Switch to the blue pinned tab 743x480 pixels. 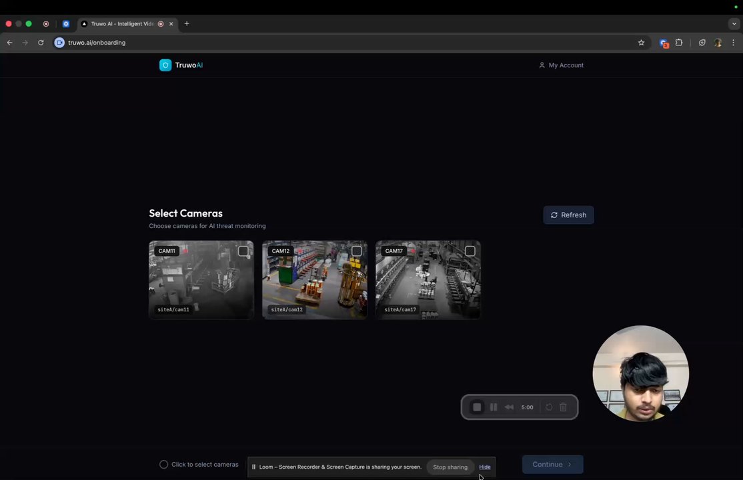[x=66, y=24]
